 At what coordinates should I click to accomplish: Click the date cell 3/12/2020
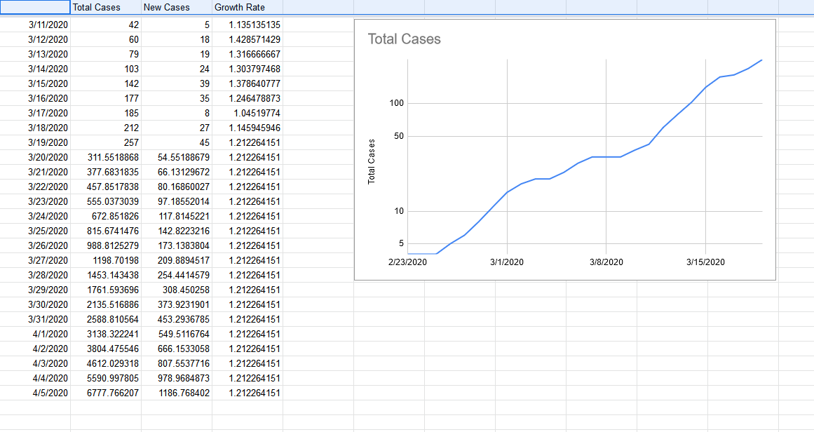point(35,39)
